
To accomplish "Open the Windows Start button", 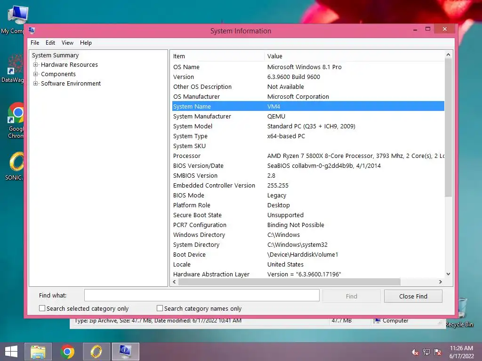I will tap(11, 352).
